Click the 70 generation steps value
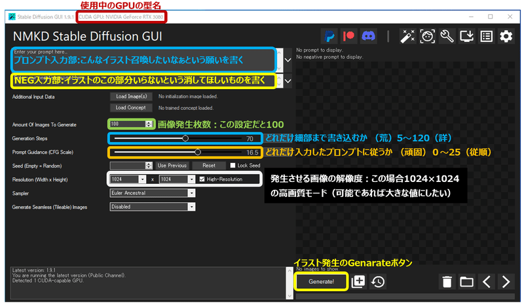Image resolution: width=524 pixels, height=305 pixels. pos(250,139)
